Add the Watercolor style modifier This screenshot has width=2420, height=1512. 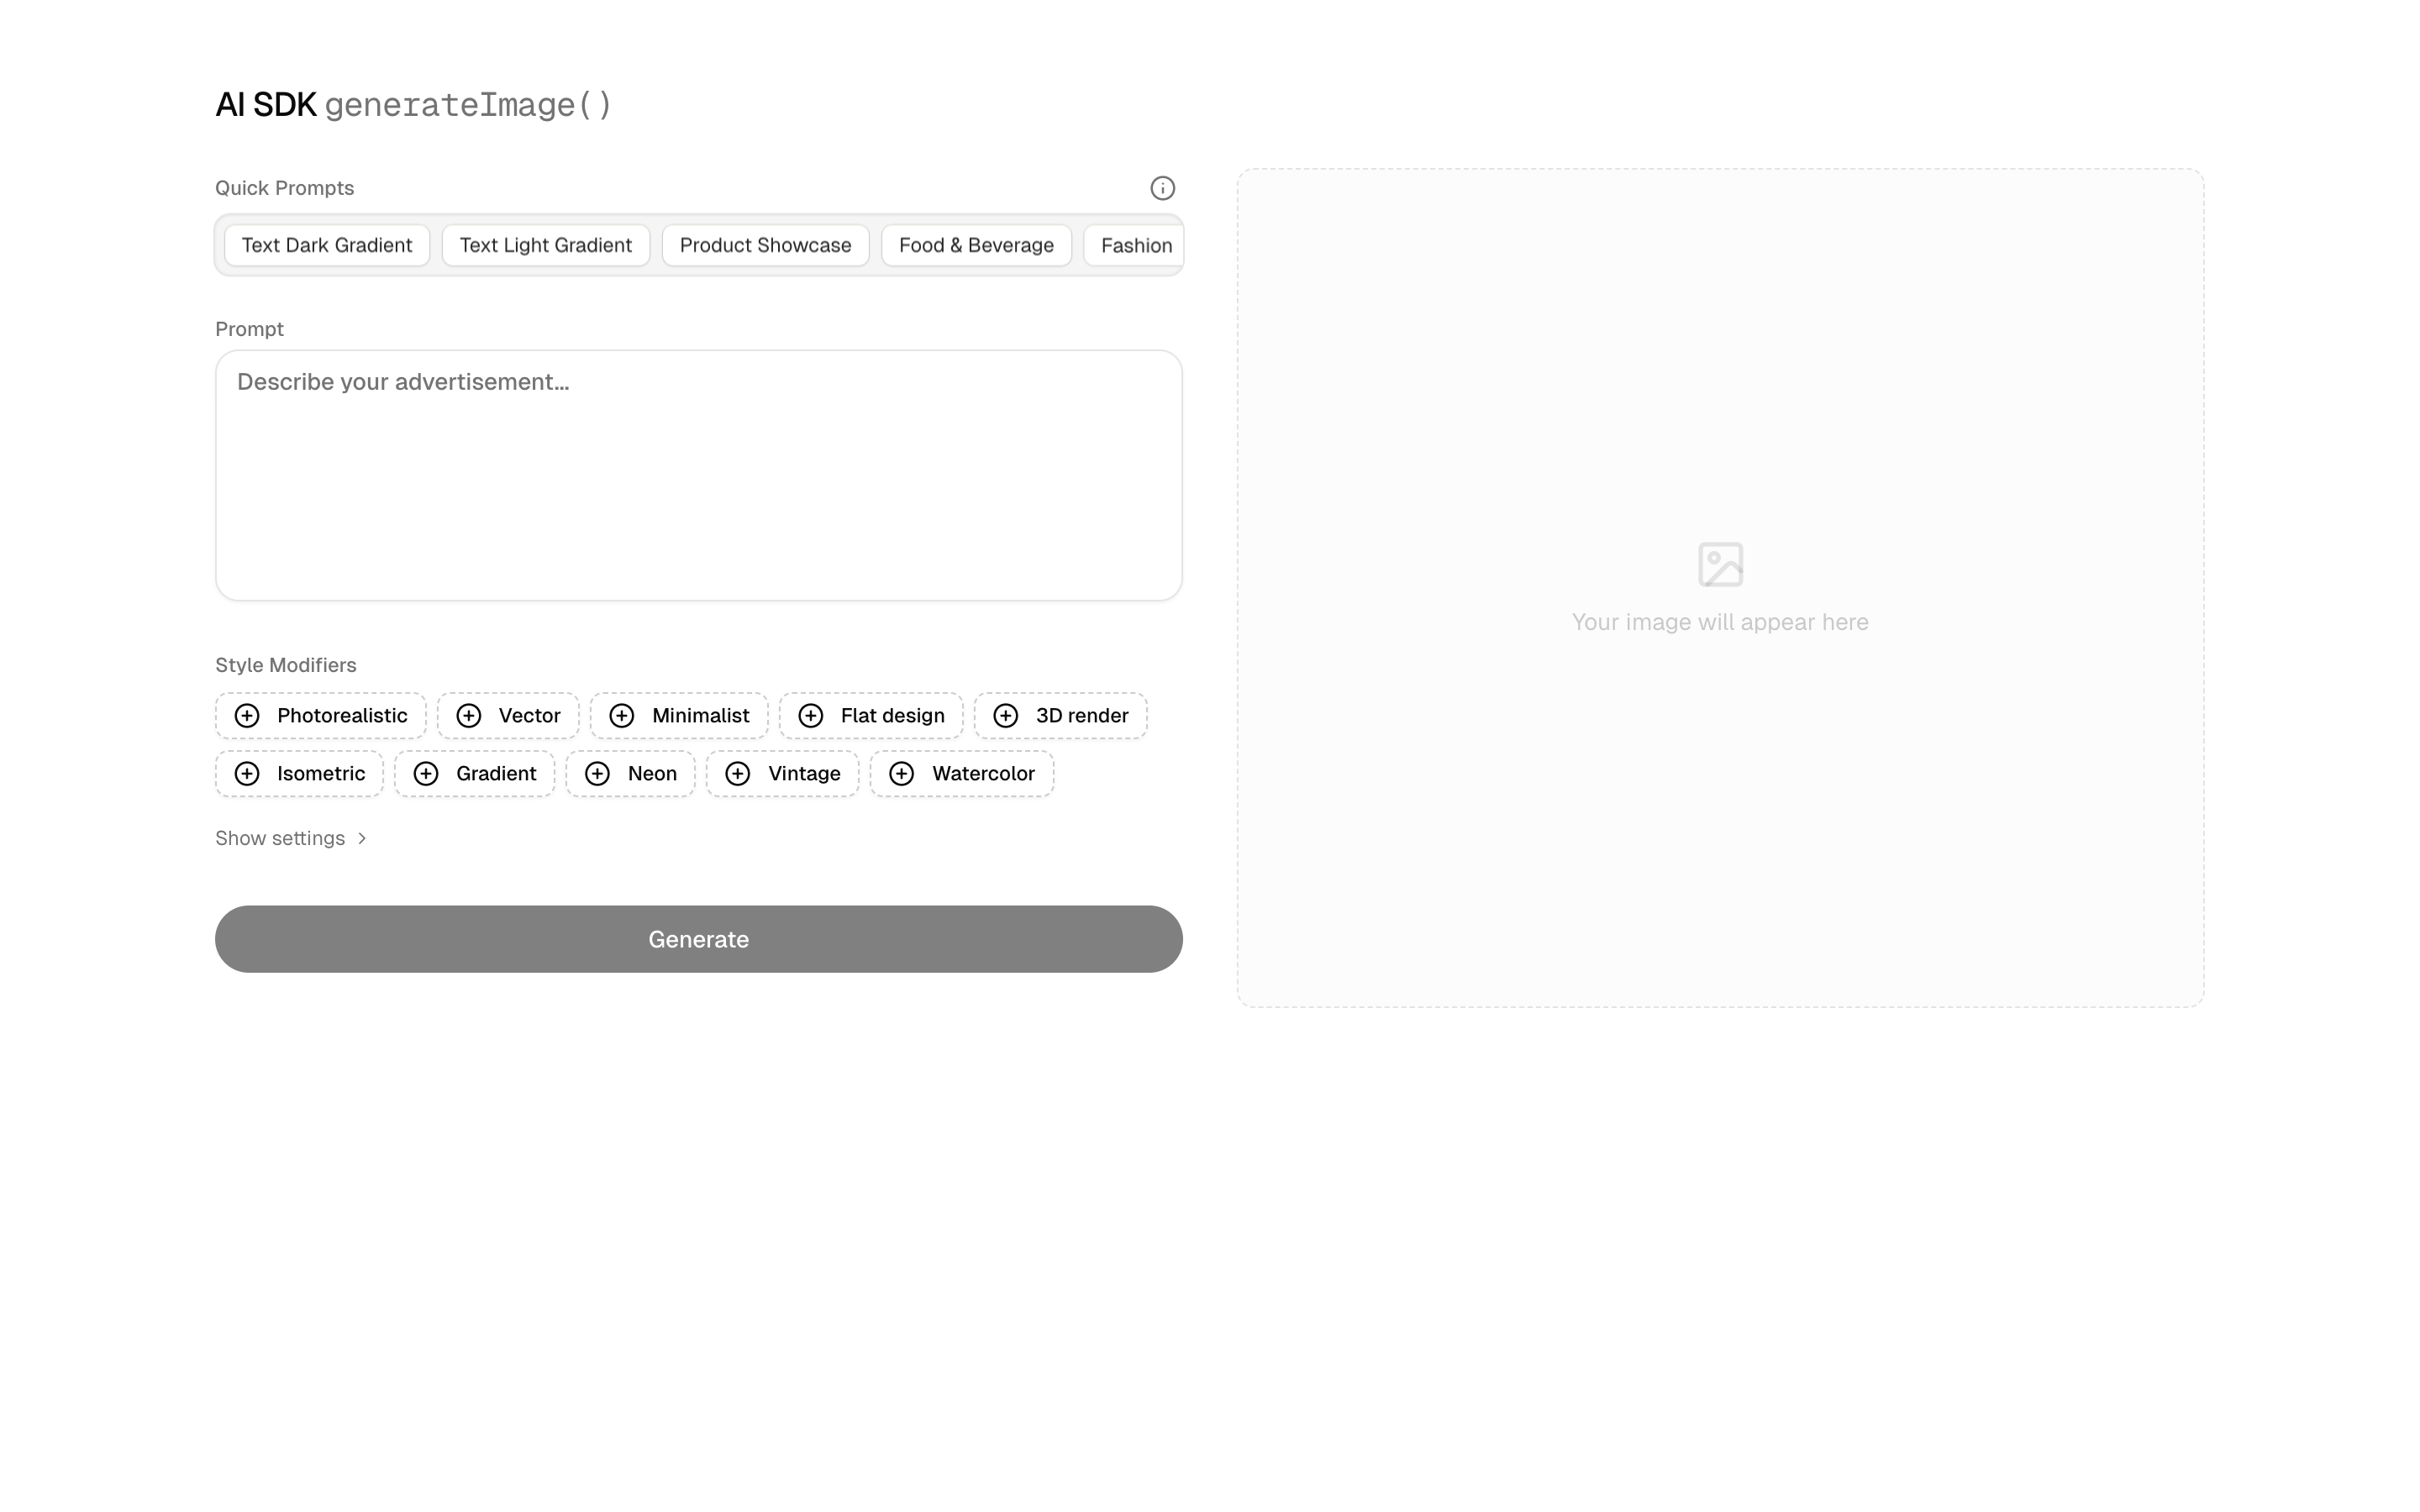(x=962, y=774)
